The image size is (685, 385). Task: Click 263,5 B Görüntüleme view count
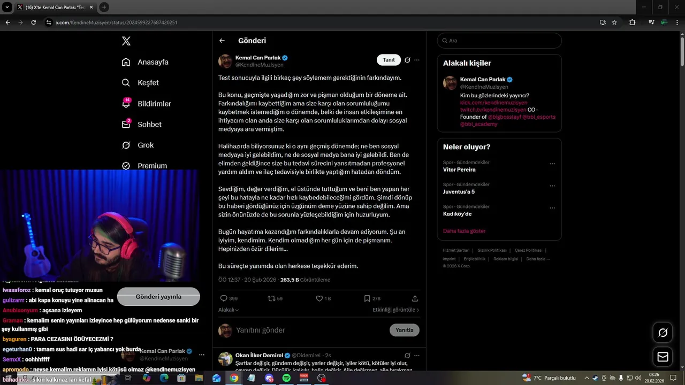click(305, 280)
